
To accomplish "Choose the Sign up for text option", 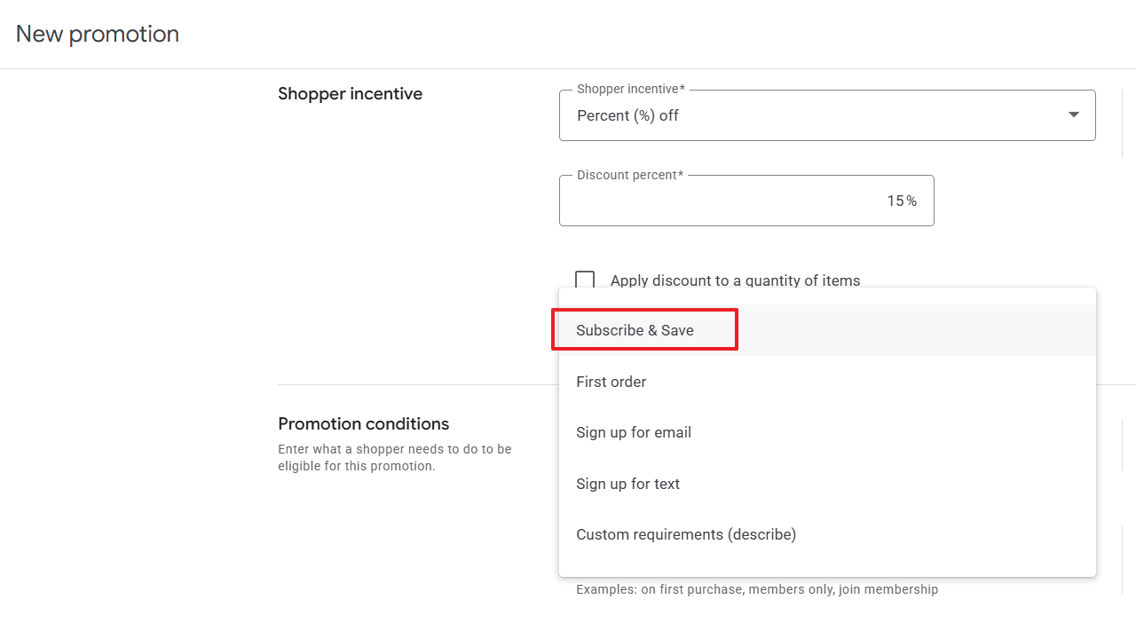I will click(627, 484).
